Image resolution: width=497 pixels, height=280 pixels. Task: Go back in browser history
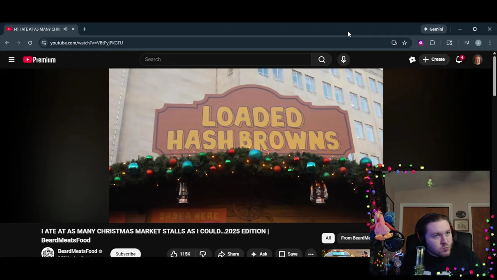pos(7,43)
